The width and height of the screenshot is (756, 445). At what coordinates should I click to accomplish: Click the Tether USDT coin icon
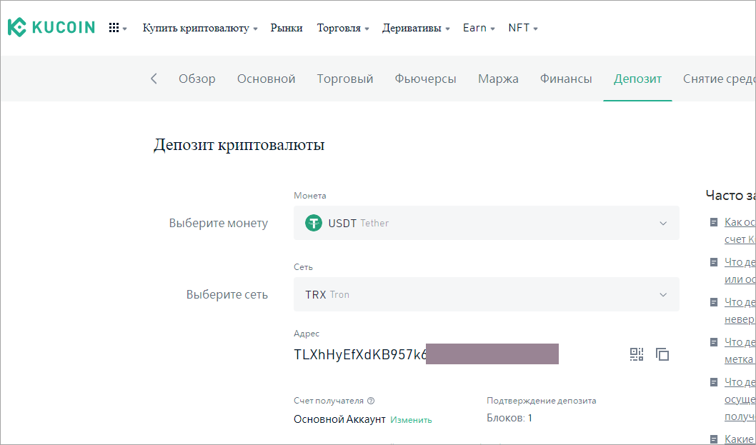[314, 223]
